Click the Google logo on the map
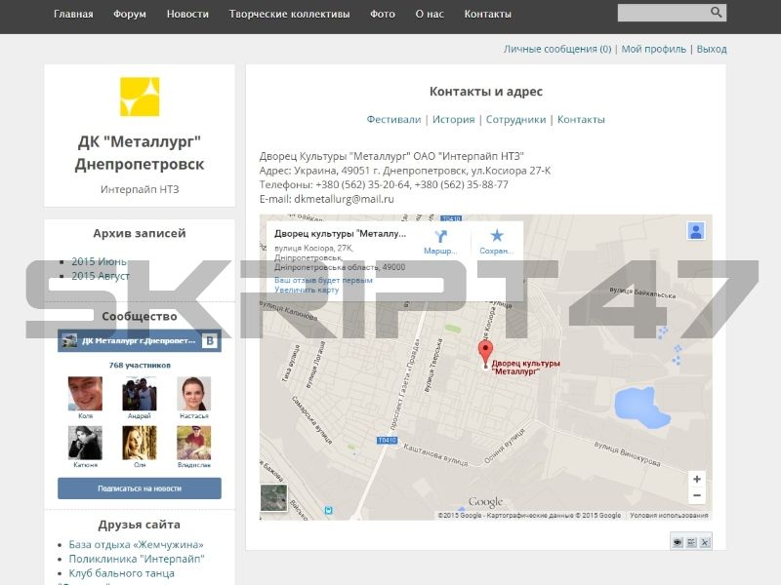This screenshot has width=781, height=585. [x=485, y=501]
